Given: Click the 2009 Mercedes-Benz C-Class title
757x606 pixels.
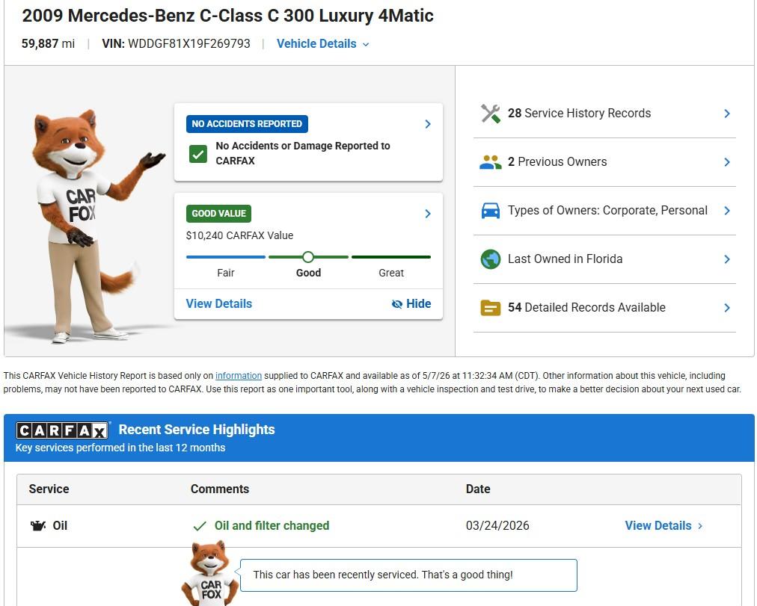Looking at the screenshot, I should point(228,16).
